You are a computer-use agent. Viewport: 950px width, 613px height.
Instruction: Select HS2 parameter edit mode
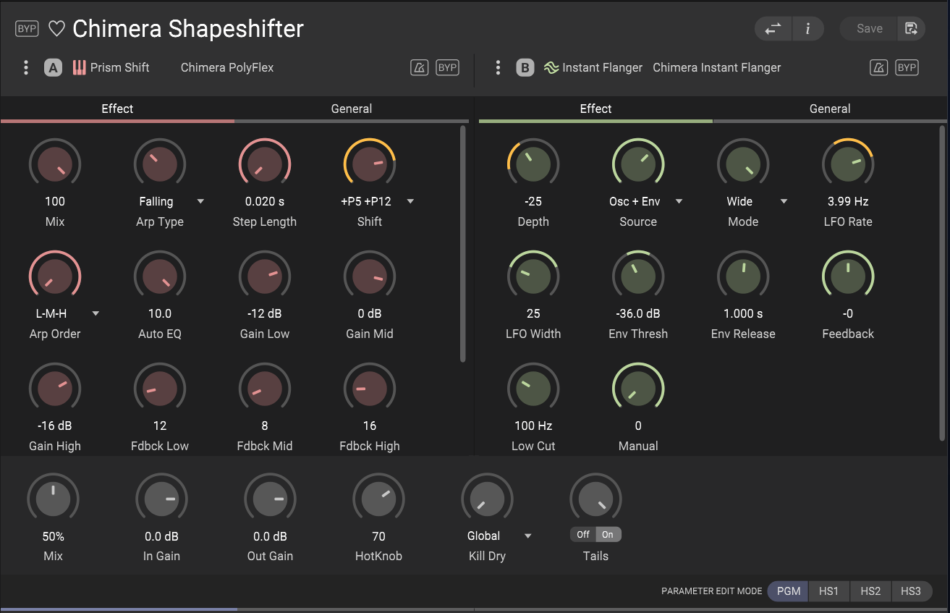pos(870,591)
